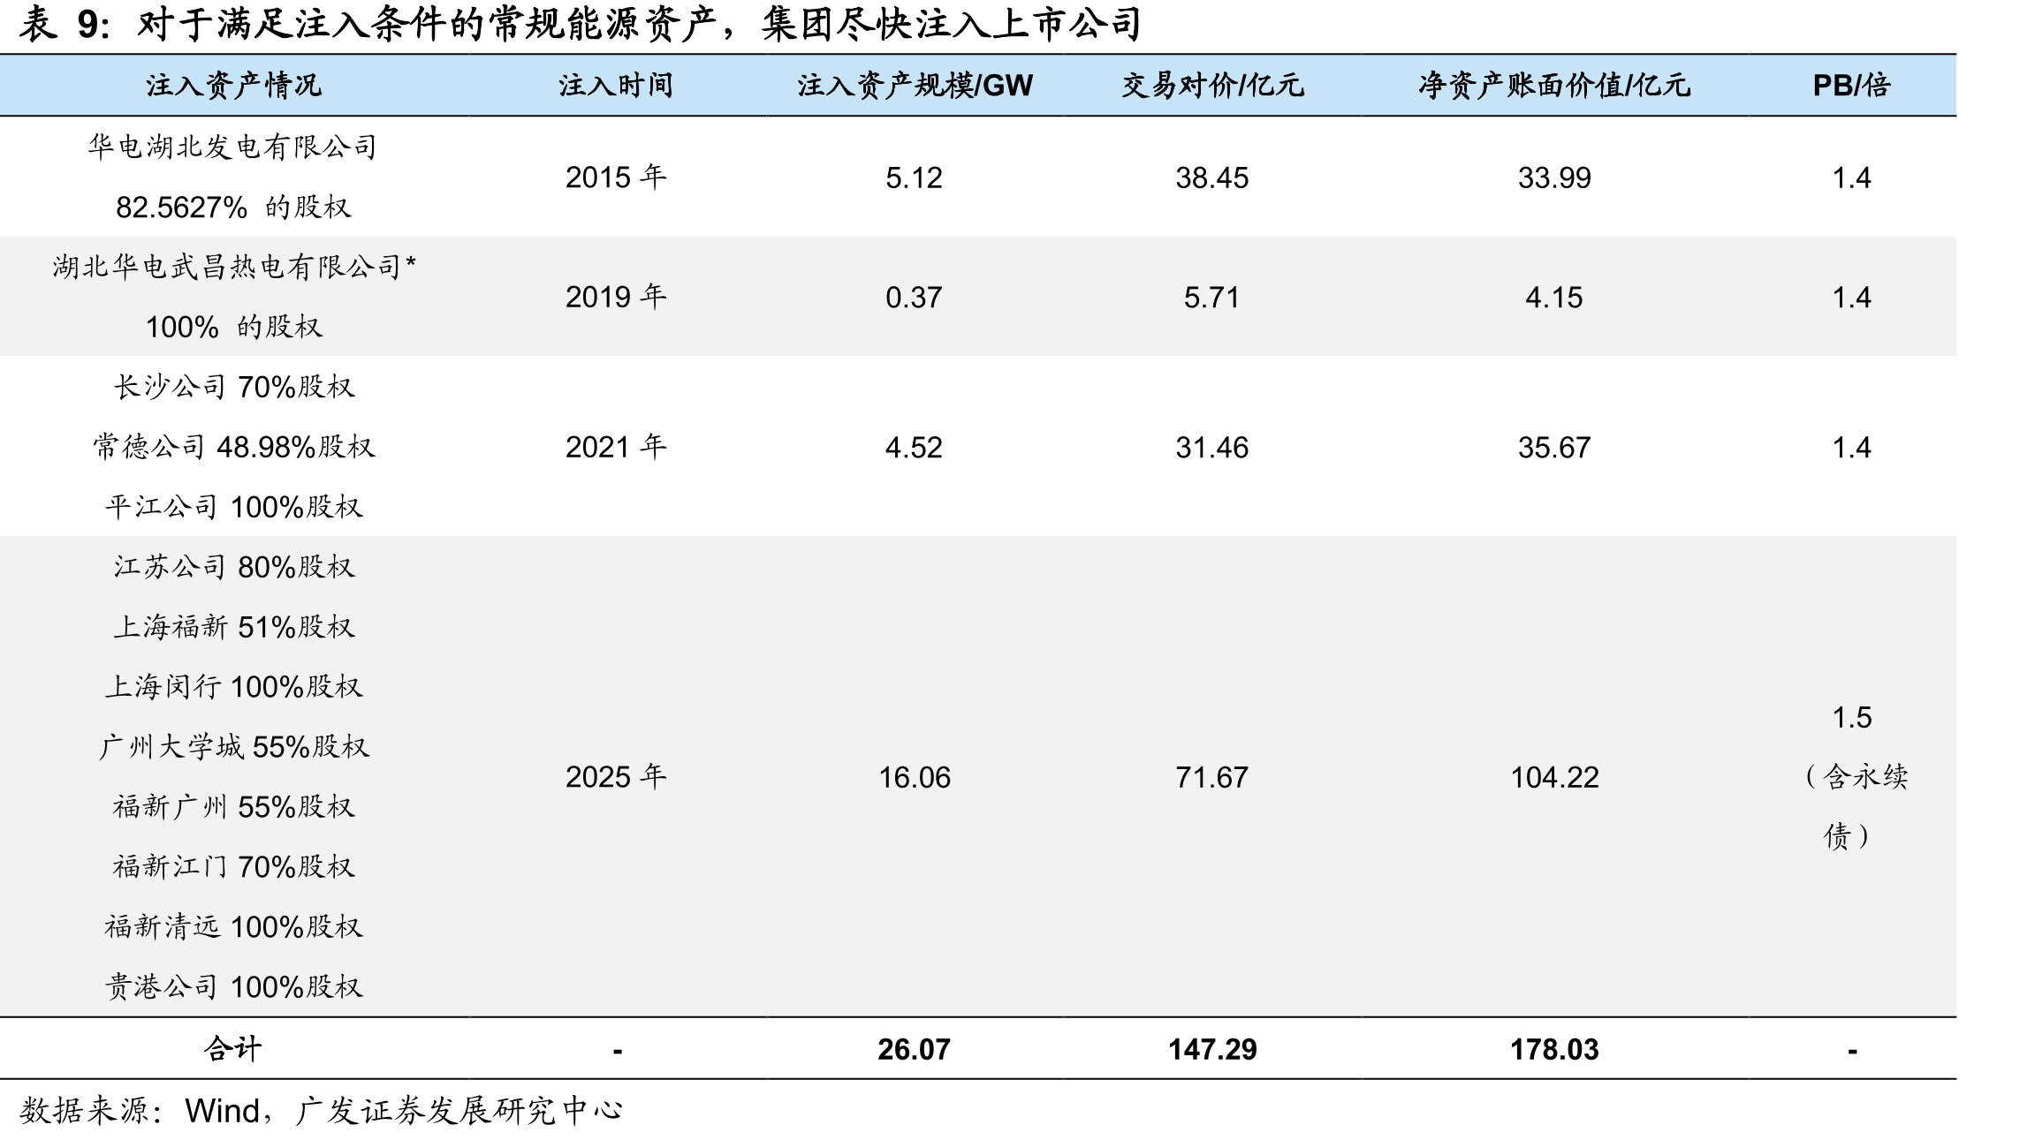Image resolution: width=2035 pixels, height=1140 pixels.
Task: Click the value 5.12
Action: [915, 178]
